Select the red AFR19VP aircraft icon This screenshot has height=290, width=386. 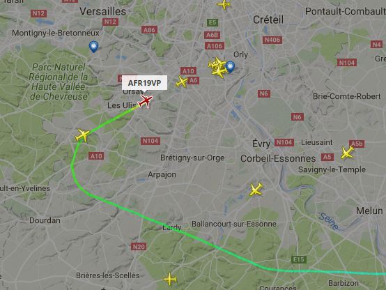pyautogui.click(x=145, y=101)
